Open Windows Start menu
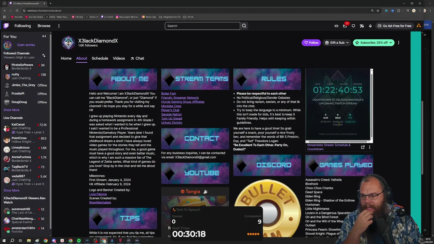The width and height of the screenshot is (434, 244). [4, 241]
